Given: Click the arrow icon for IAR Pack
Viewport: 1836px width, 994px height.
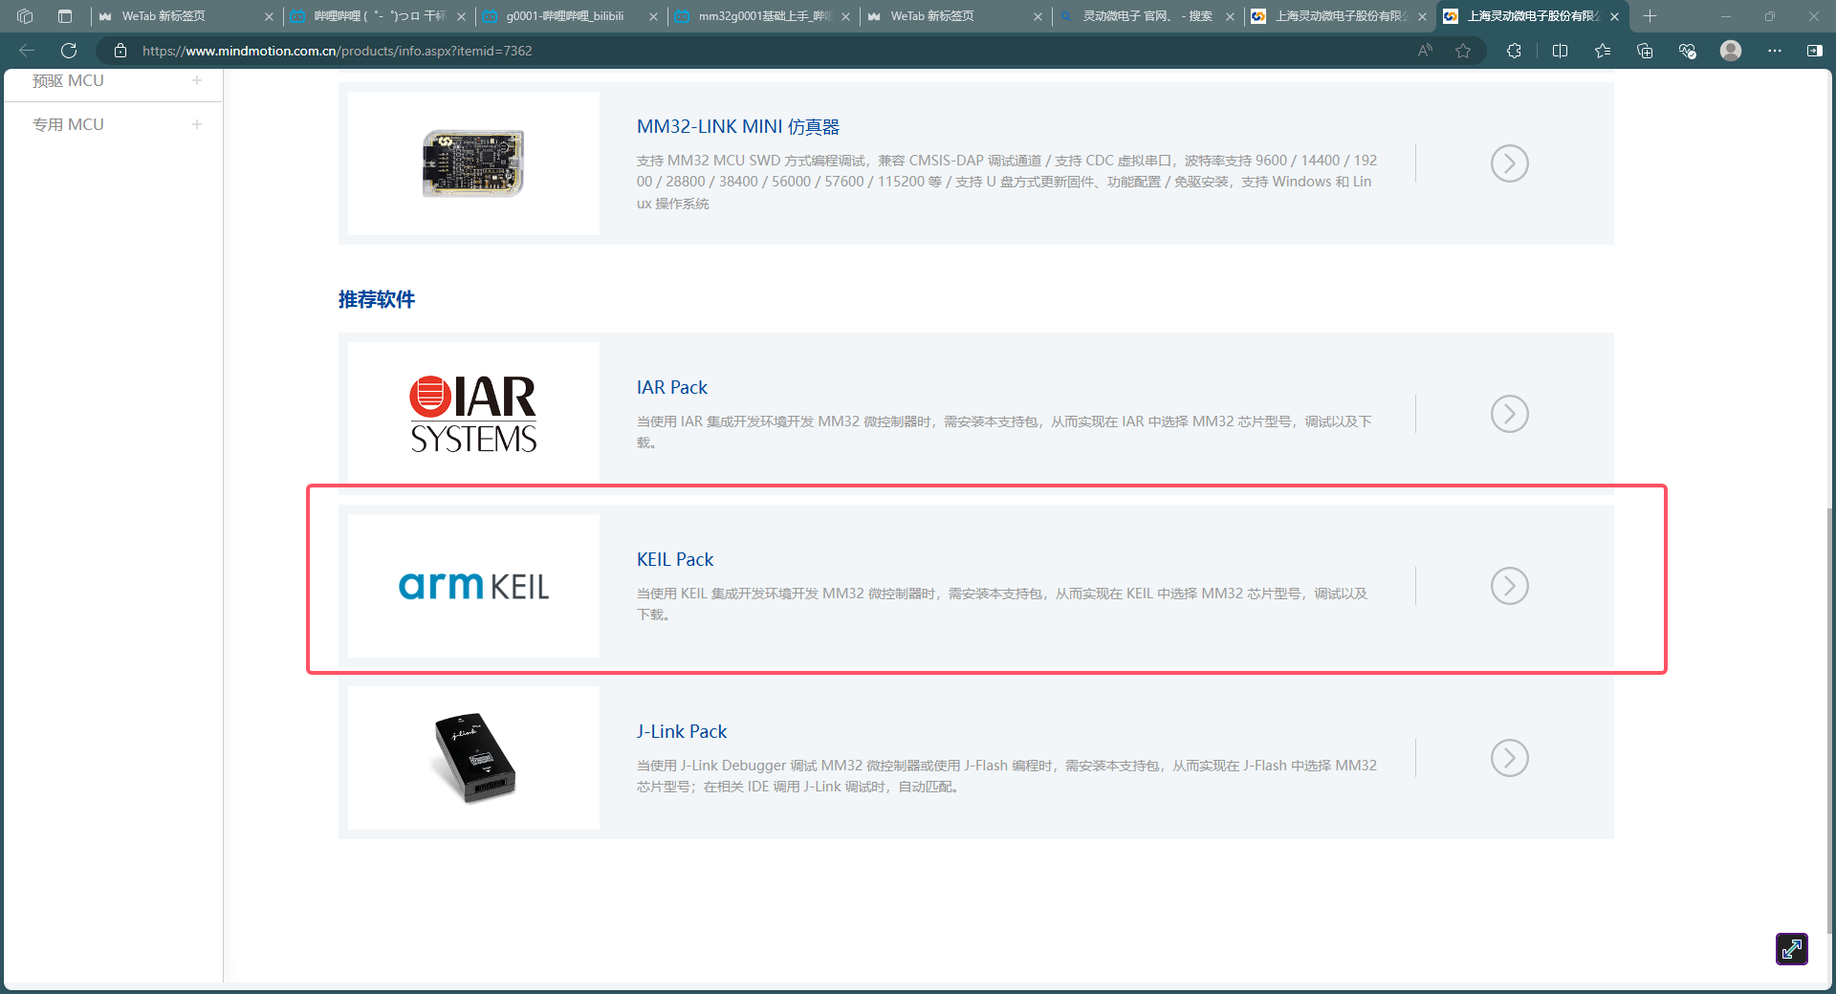Looking at the screenshot, I should coord(1509,414).
